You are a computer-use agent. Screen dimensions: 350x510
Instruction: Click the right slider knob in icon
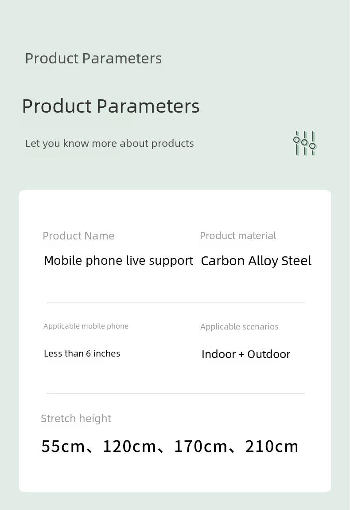313,146
